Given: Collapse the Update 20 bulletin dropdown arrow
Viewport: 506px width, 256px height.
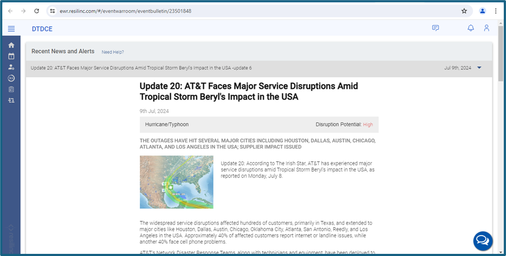Looking at the screenshot, I should [479, 68].
